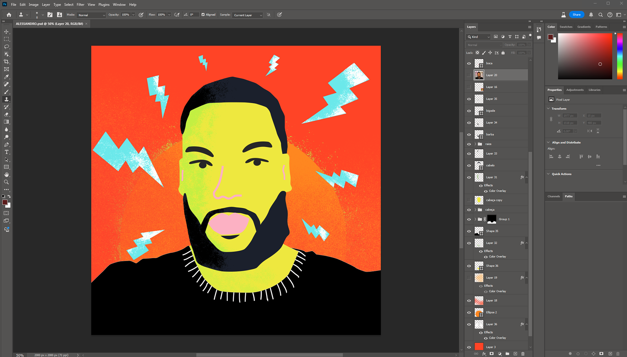627x357 pixels.
Task: Select the Lasso tool
Action: click(6, 47)
